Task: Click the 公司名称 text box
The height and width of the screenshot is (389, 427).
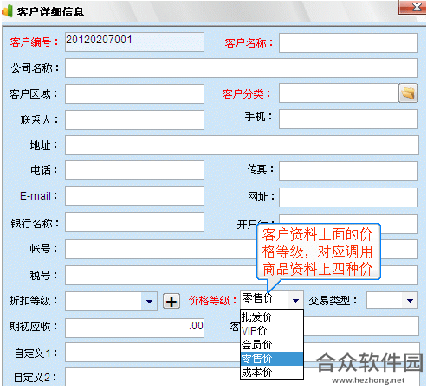Action: point(242,68)
